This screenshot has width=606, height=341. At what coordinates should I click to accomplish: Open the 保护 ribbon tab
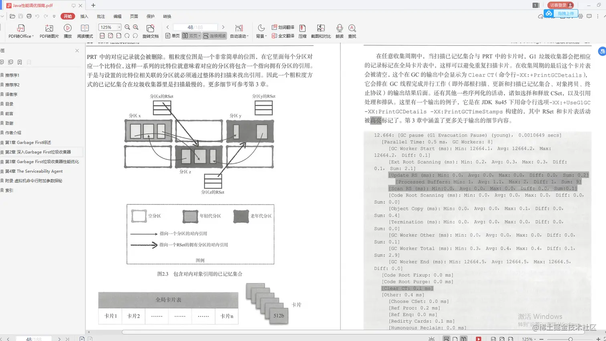pos(150,16)
